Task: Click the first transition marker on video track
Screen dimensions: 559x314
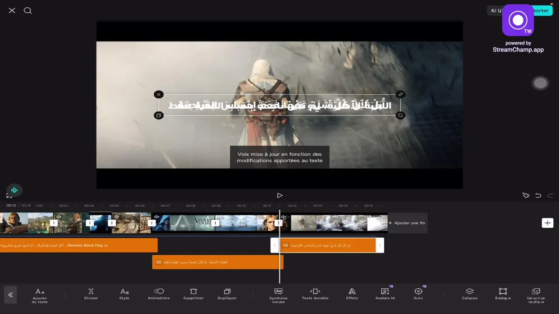Action: (53, 223)
